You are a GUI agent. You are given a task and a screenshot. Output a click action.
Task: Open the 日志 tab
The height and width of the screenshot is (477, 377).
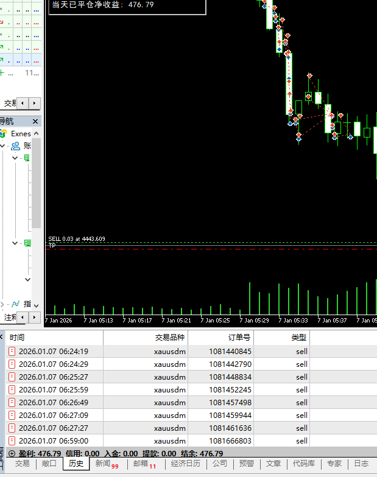pyautogui.click(x=361, y=464)
